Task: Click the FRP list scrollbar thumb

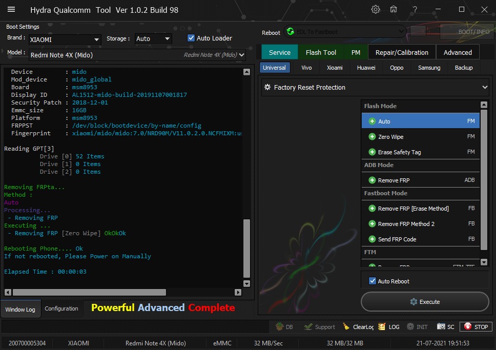Action: click(484, 180)
